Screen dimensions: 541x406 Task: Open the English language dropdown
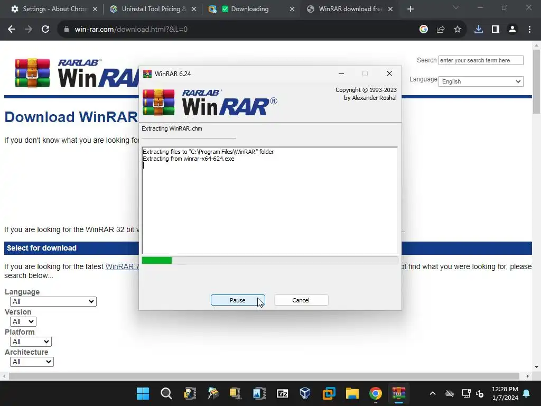[481, 81]
